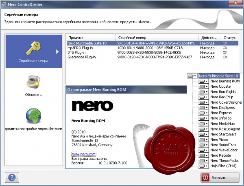Open install dropdown for Nero SoundTrax

(204, 145)
